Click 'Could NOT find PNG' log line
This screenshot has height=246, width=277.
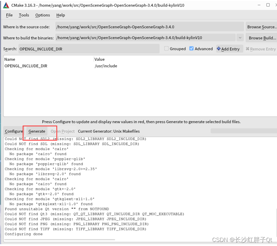tap(77, 224)
